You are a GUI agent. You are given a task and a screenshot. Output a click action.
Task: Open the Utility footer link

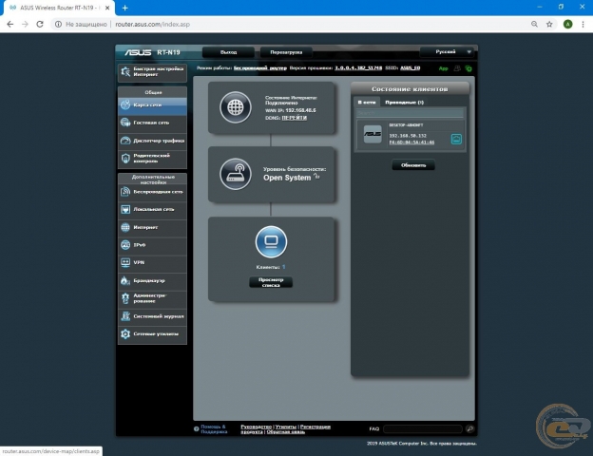[285, 427]
